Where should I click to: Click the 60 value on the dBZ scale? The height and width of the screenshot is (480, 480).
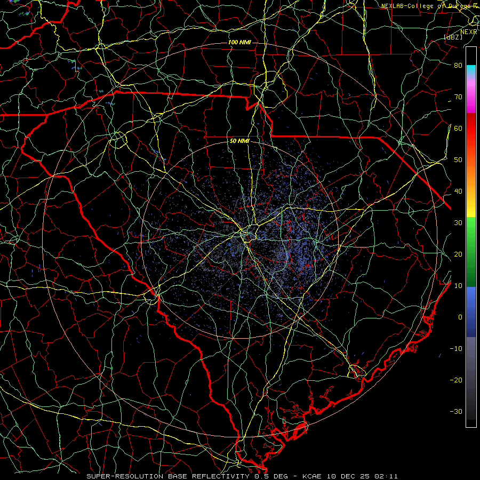[x=458, y=128]
